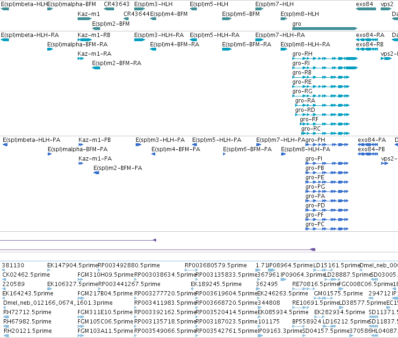Image resolution: width=398 pixels, height=338 pixels.
Task: Select transcript E(spl)m2-BFM-RA label
Action: 116,63
